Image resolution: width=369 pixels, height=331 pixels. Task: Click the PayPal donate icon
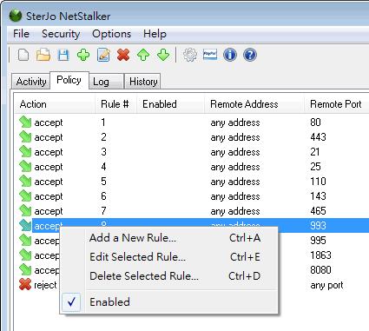point(210,55)
